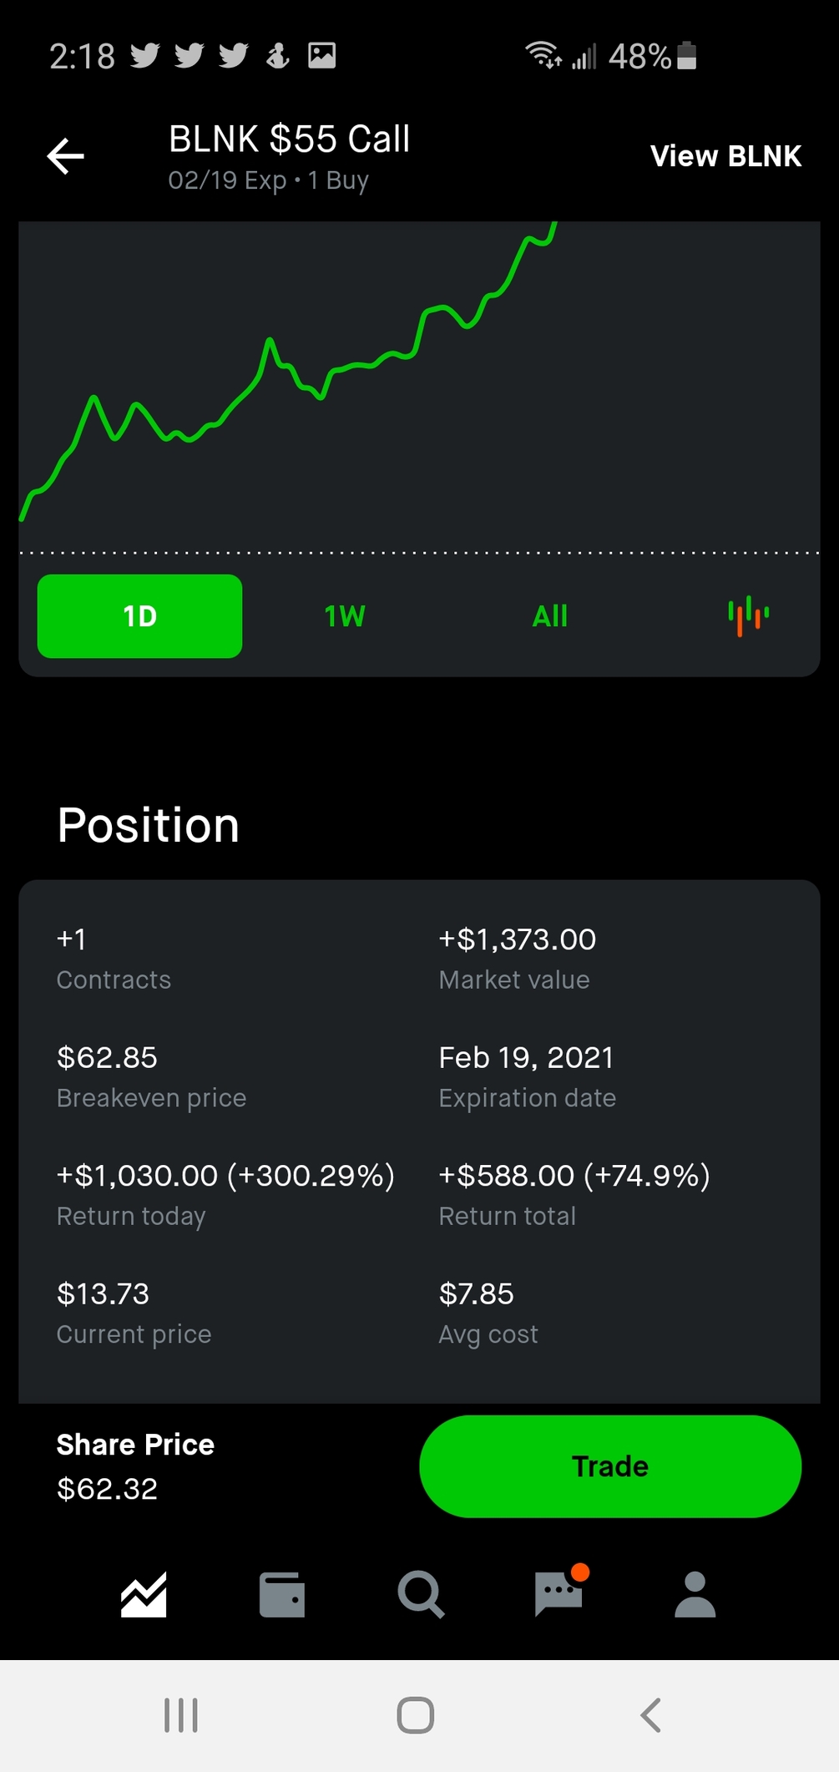Open the account profile tab
The width and height of the screenshot is (839, 1772).
click(x=695, y=1594)
